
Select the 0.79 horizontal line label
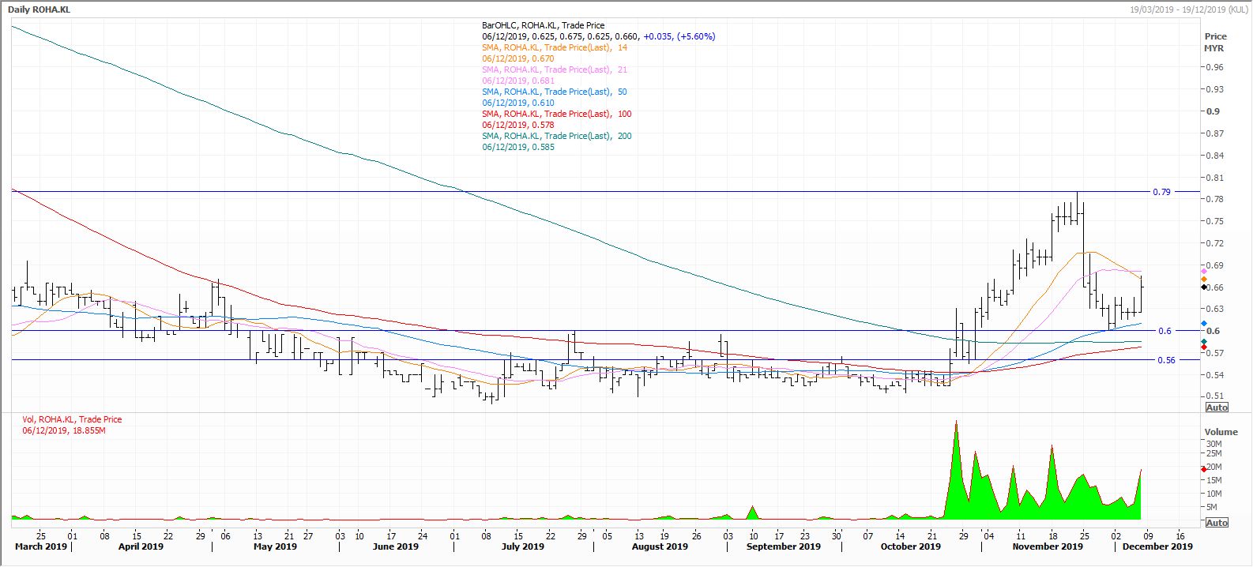coord(1161,192)
